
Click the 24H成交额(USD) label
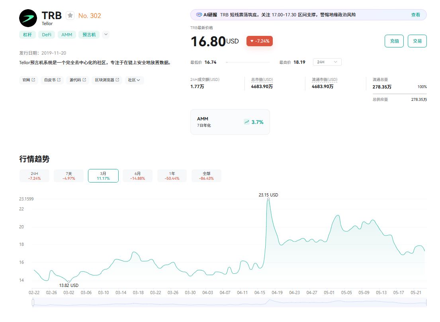pos(205,79)
